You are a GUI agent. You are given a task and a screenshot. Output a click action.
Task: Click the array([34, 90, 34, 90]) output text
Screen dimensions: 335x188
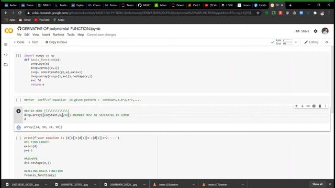tap(43, 127)
